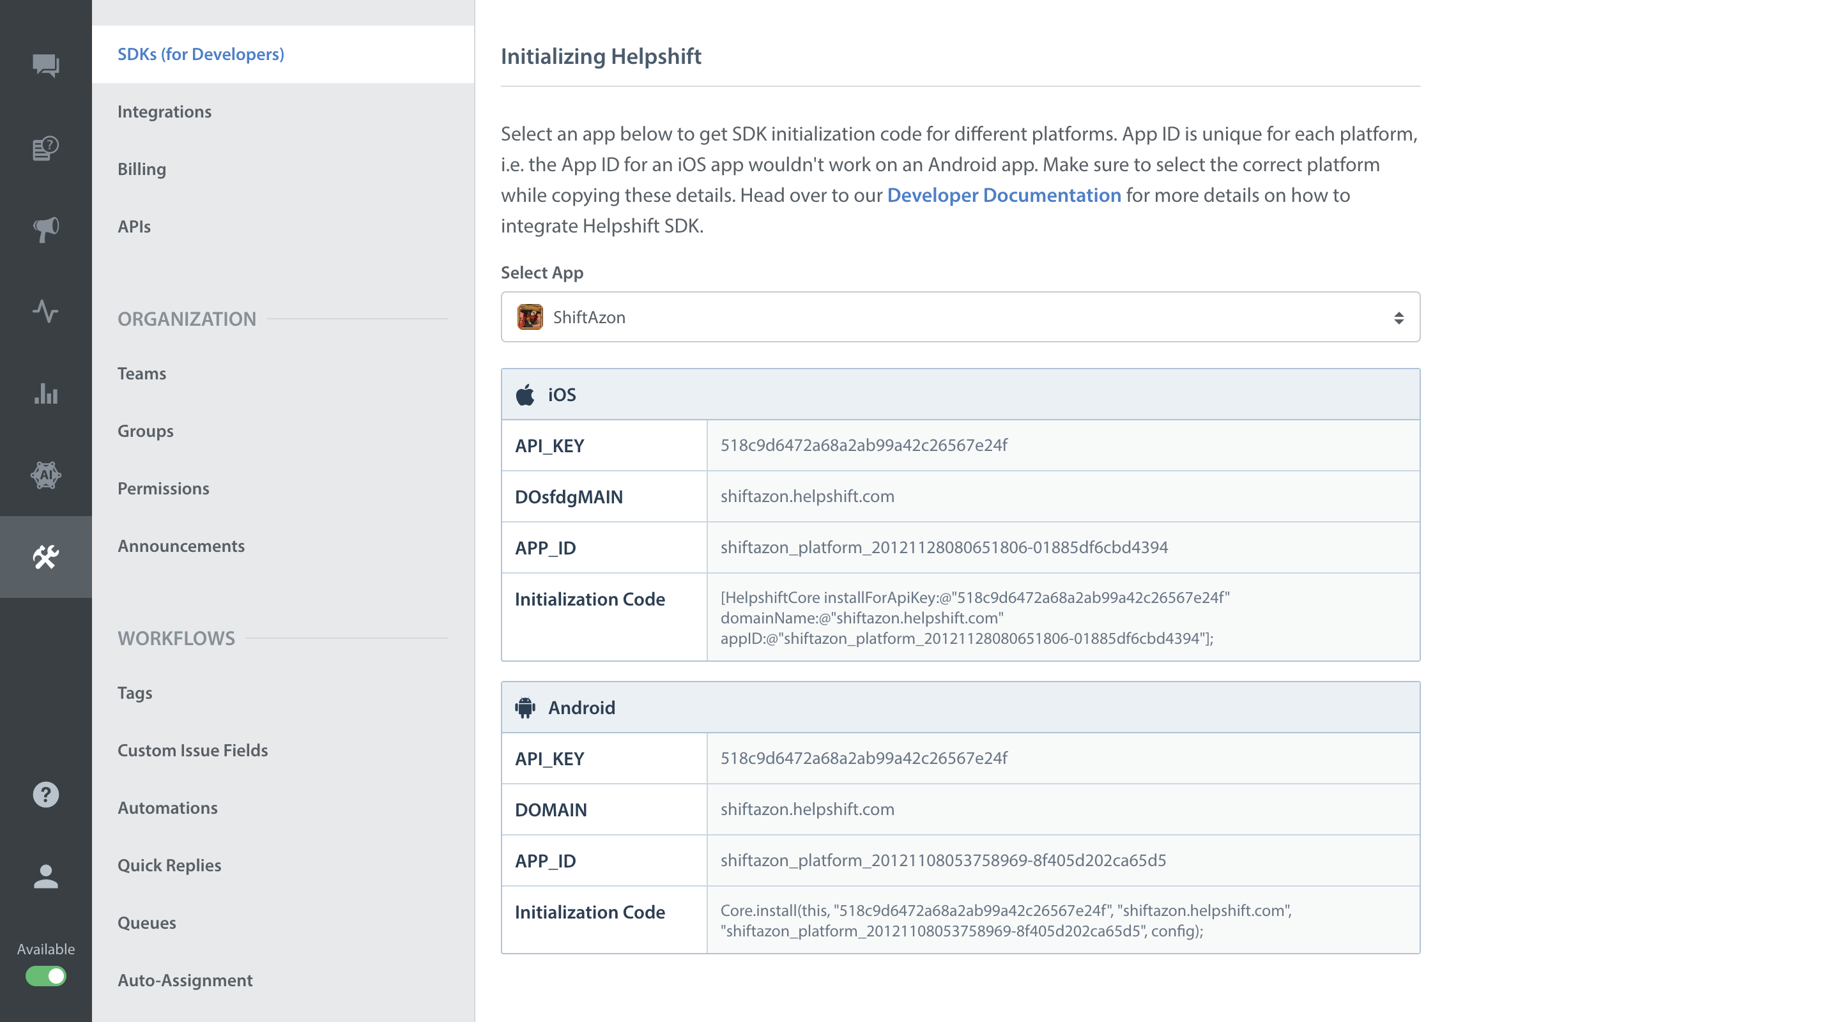Open the Issues chat bubbles icon
This screenshot has width=1840, height=1022.
[46, 66]
